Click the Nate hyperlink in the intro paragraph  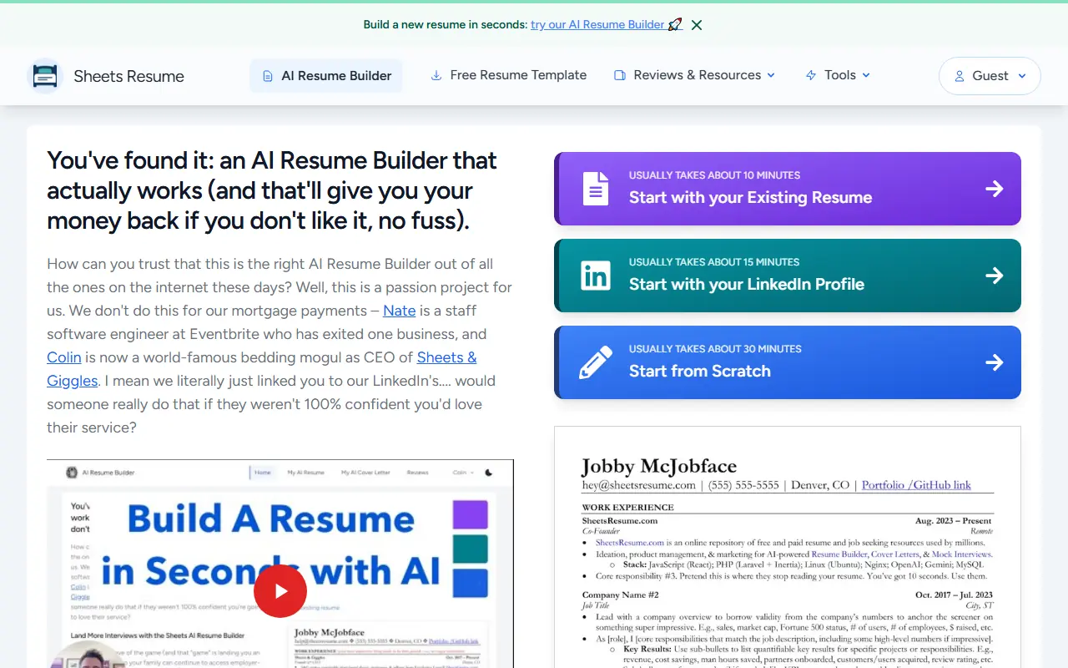tap(399, 310)
